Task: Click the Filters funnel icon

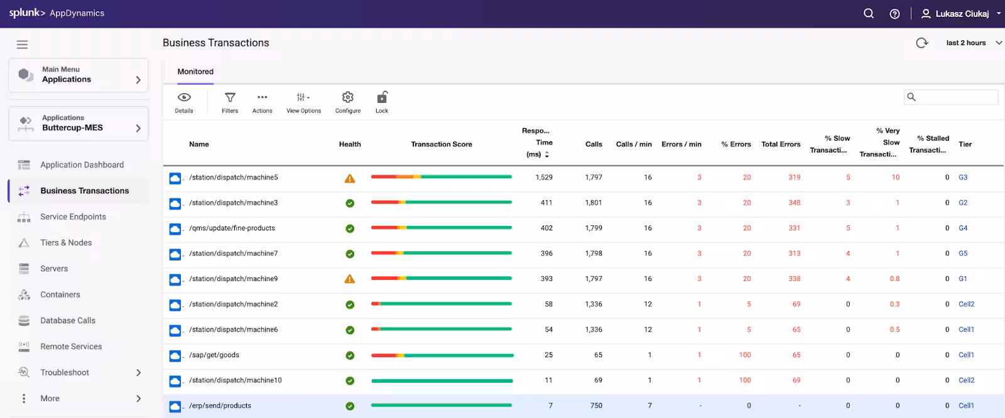Action: pos(230,98)
